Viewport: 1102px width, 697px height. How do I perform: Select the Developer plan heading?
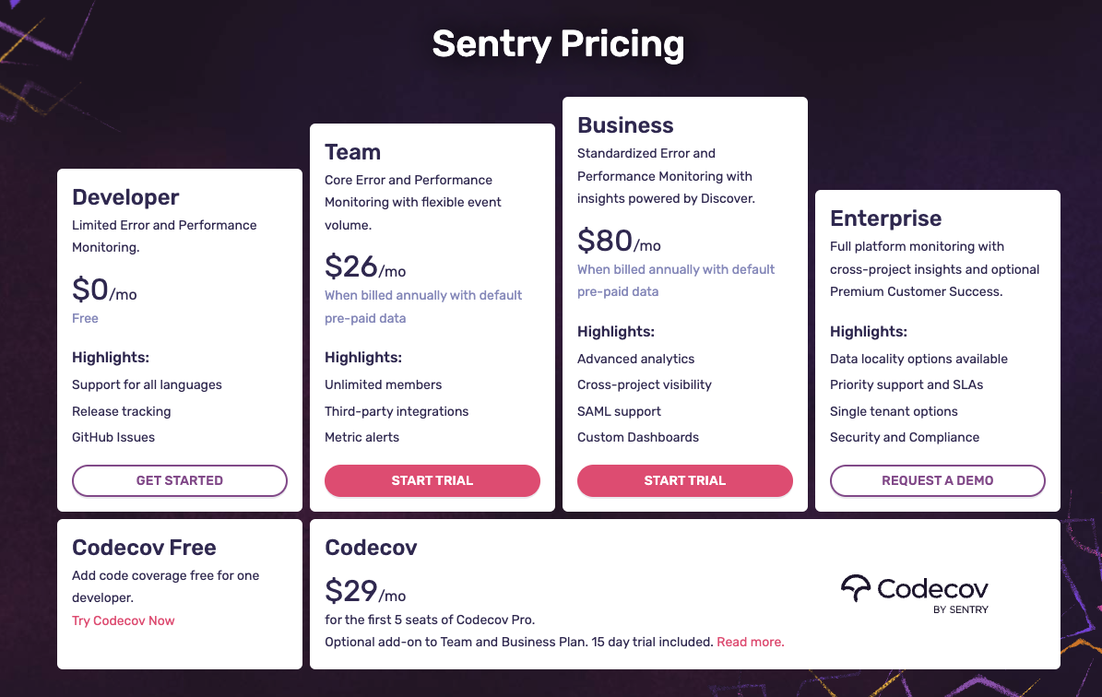tap(125, 196)
